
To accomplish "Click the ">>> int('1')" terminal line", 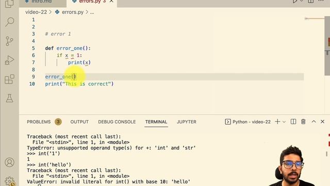I will (43, 153).
